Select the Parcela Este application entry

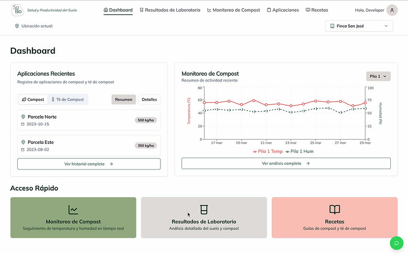pyautogui.click(x=89, y=146)
